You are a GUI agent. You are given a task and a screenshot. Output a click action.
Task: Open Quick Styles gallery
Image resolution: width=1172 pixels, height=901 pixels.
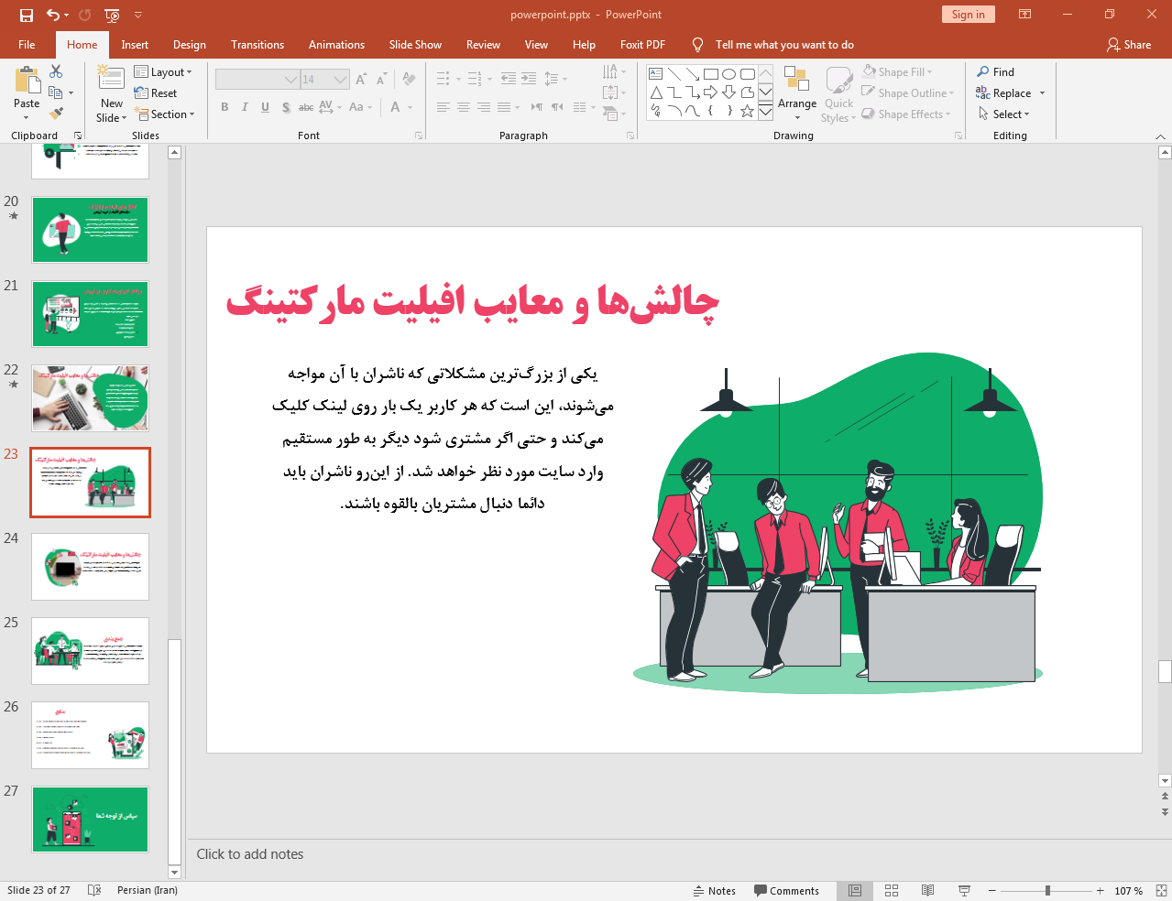click(x=838, y=93)
